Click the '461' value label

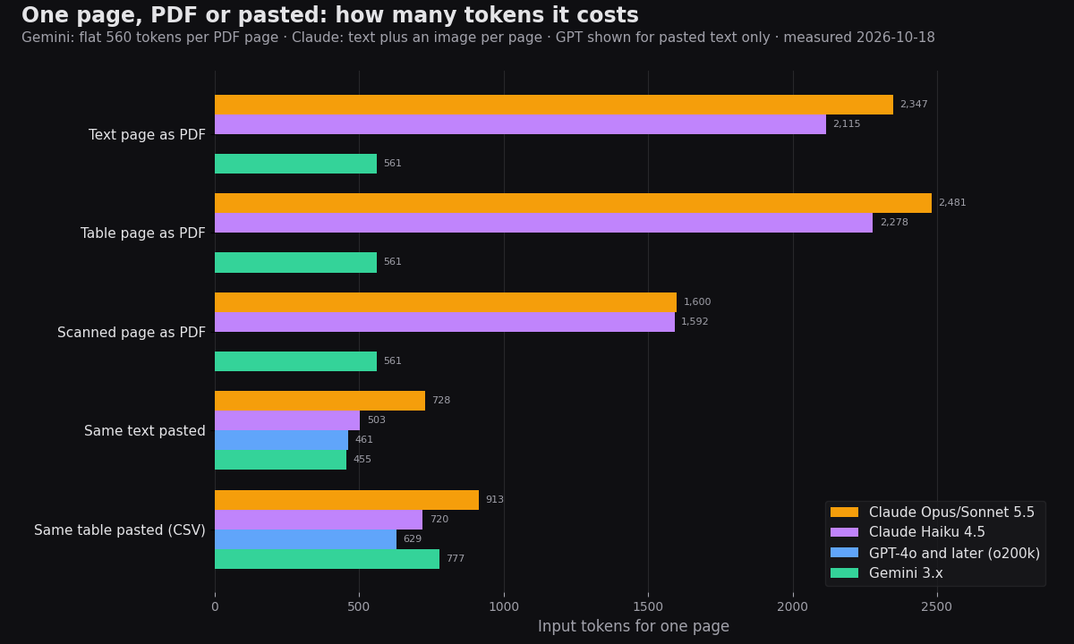(364, 440)
